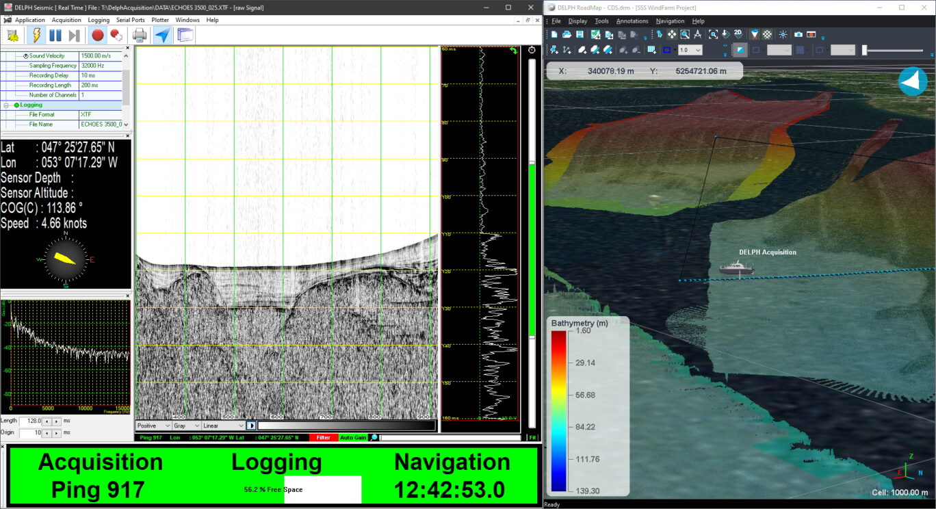The width and height of the screenshot is (936, 509).
Task: Open the Positive polarity dropdown
Action: tap(153, 426)
